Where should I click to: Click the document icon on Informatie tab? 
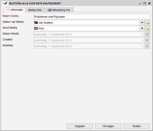[x=8, y=10]
